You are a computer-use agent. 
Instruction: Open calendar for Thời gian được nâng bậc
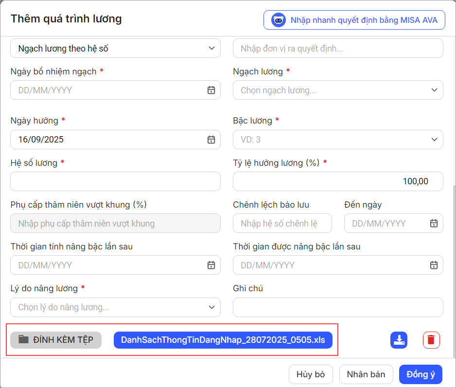434,265
